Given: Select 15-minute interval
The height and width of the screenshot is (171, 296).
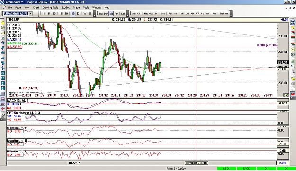Looking at the screenshot, I should 61,14.
